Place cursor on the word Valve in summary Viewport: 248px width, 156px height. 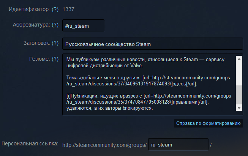pyautogui.click(x=136, y=65)
